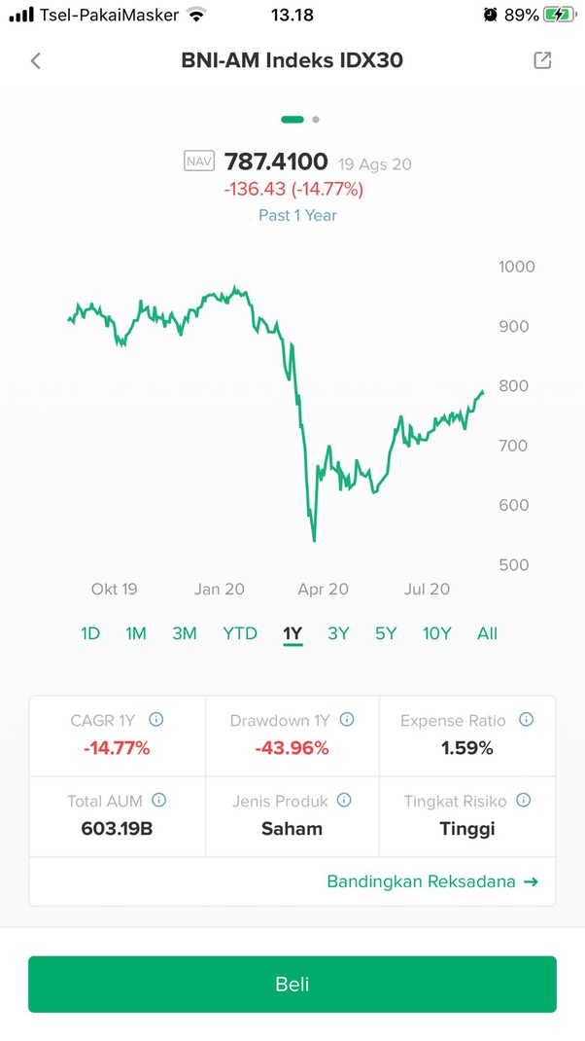585x1041 pixels.
Task: Open the Jenis Produk info tooltip
Action: pyautogui.click(x=343, y=800)
